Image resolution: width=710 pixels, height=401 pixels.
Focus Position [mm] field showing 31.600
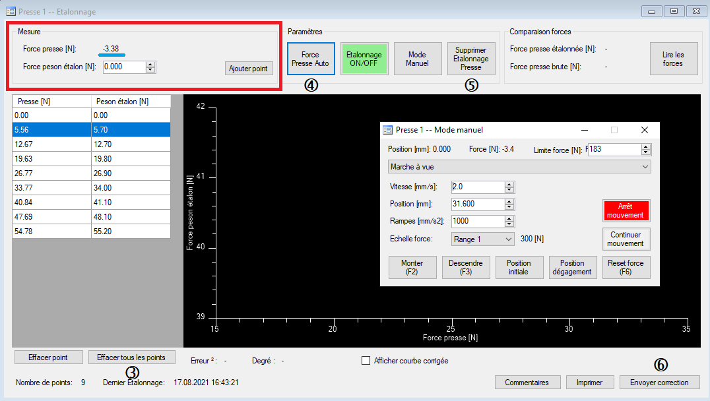click(x=478, y=204)
